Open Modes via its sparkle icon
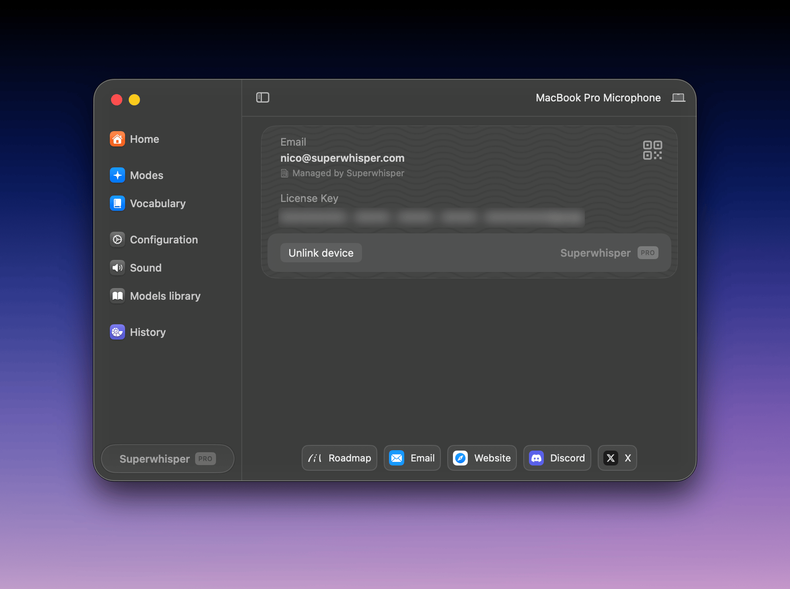This screenshot has width=790, height=589. click(117, 175)
